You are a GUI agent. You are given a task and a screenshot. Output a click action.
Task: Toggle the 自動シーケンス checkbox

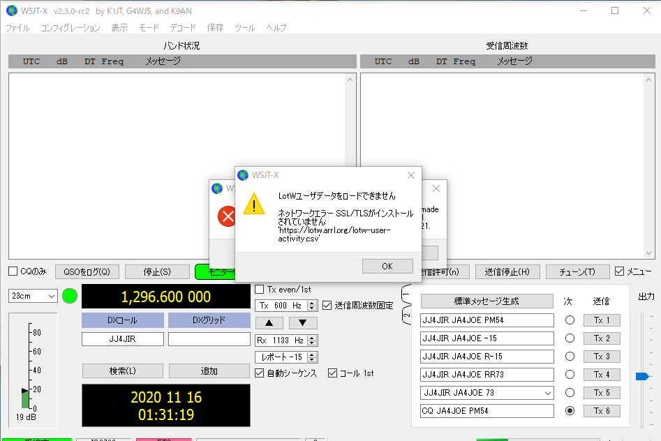click(x=260, y=373)
